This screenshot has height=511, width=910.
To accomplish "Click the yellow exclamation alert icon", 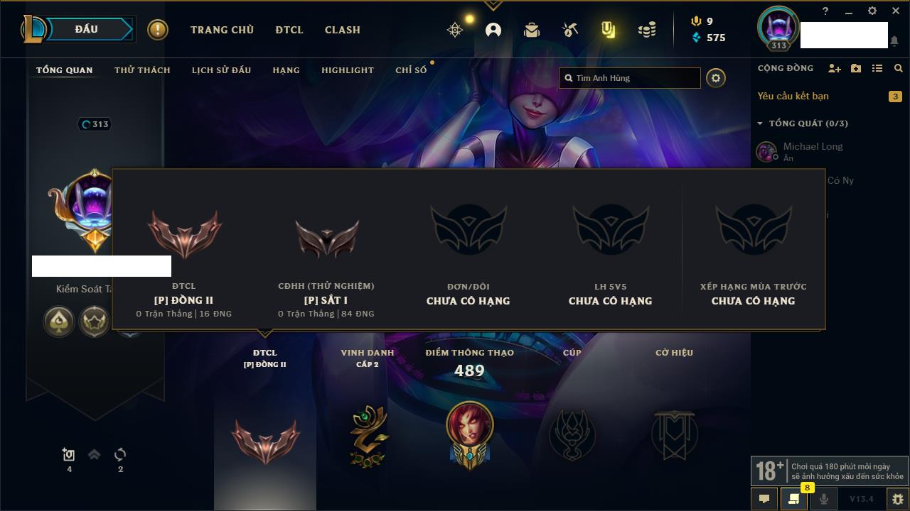I will point(158,30).
